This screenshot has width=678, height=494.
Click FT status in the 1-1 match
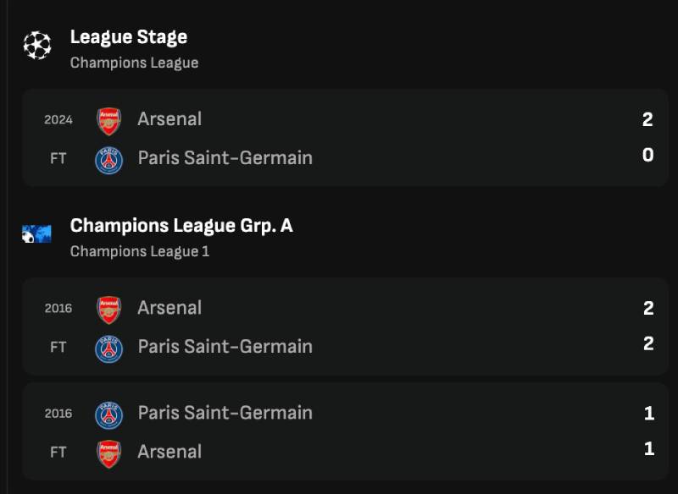[58, 453]
